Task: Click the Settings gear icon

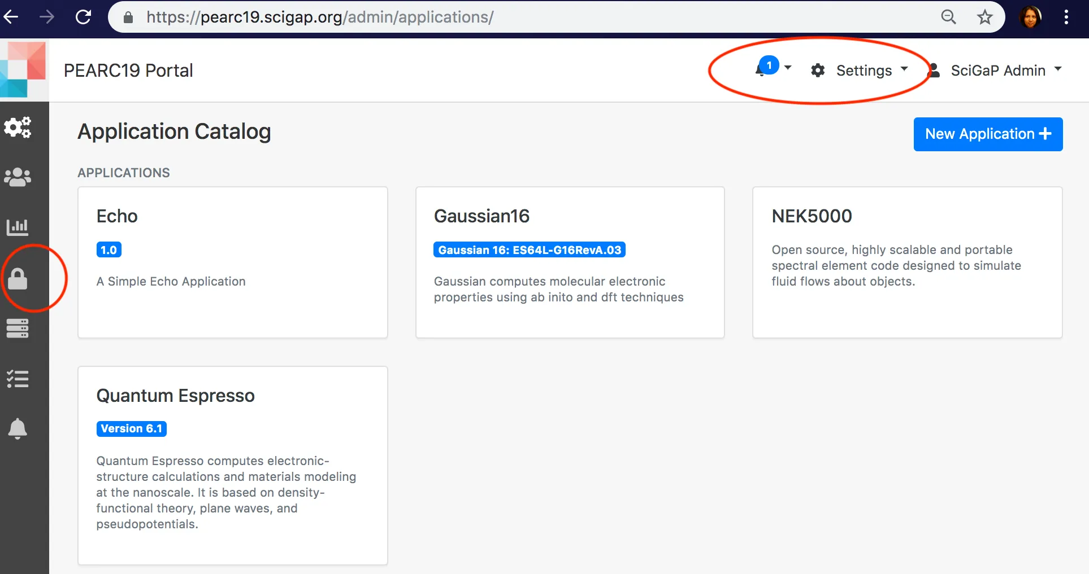Action: 818,71
